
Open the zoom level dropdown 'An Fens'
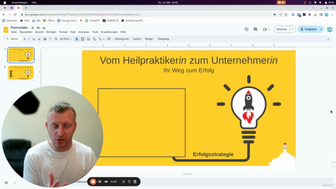(x=66, y=39)
